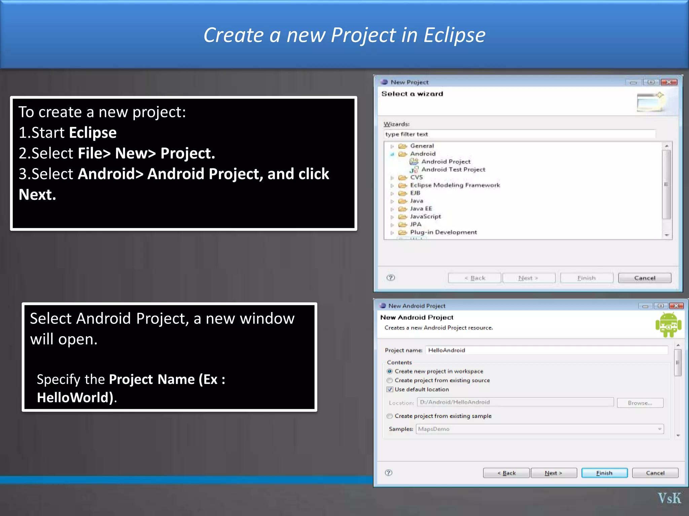Click Cancel in New Project dialog
This screenshot has height=516, width=689.
coord(645,278)
